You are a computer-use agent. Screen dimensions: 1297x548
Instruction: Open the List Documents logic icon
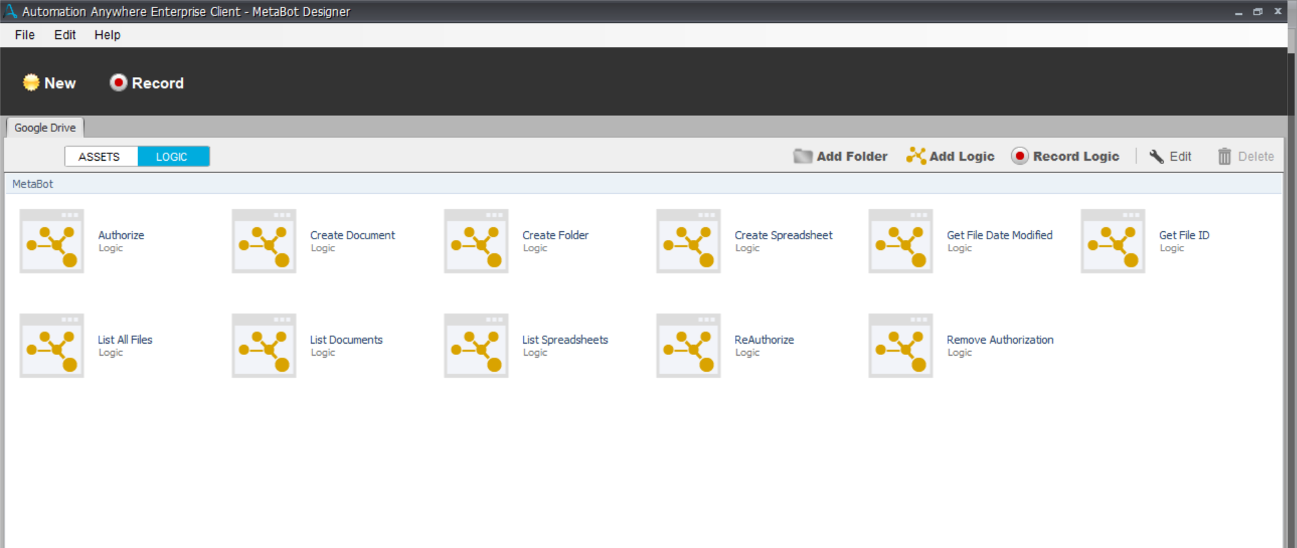coord(264,346)
